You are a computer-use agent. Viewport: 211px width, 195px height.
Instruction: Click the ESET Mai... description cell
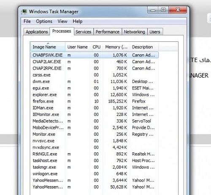click(x=143, y=88)
